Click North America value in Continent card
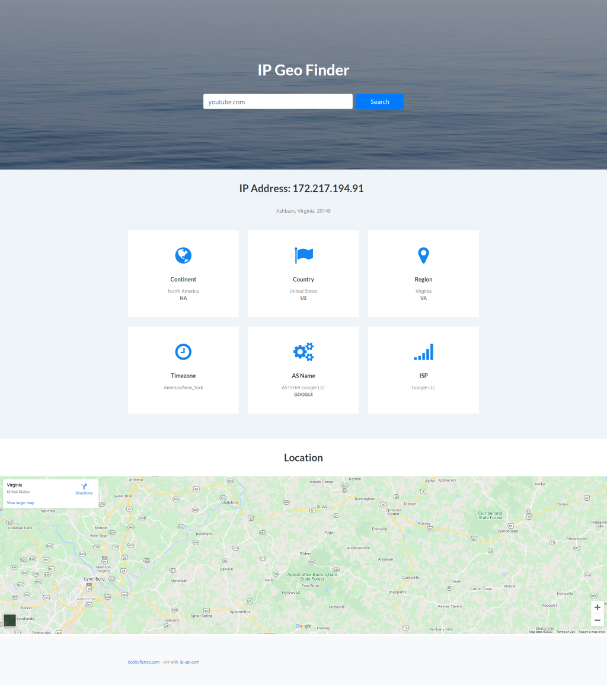Screen dimensions: 607x685 (x=183, y=291)
